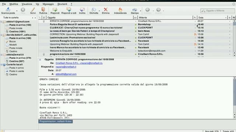Toggle read dot for CLUBKICE' CherryChat message
The height and width of the screenshot is (132, 236).
136,28
